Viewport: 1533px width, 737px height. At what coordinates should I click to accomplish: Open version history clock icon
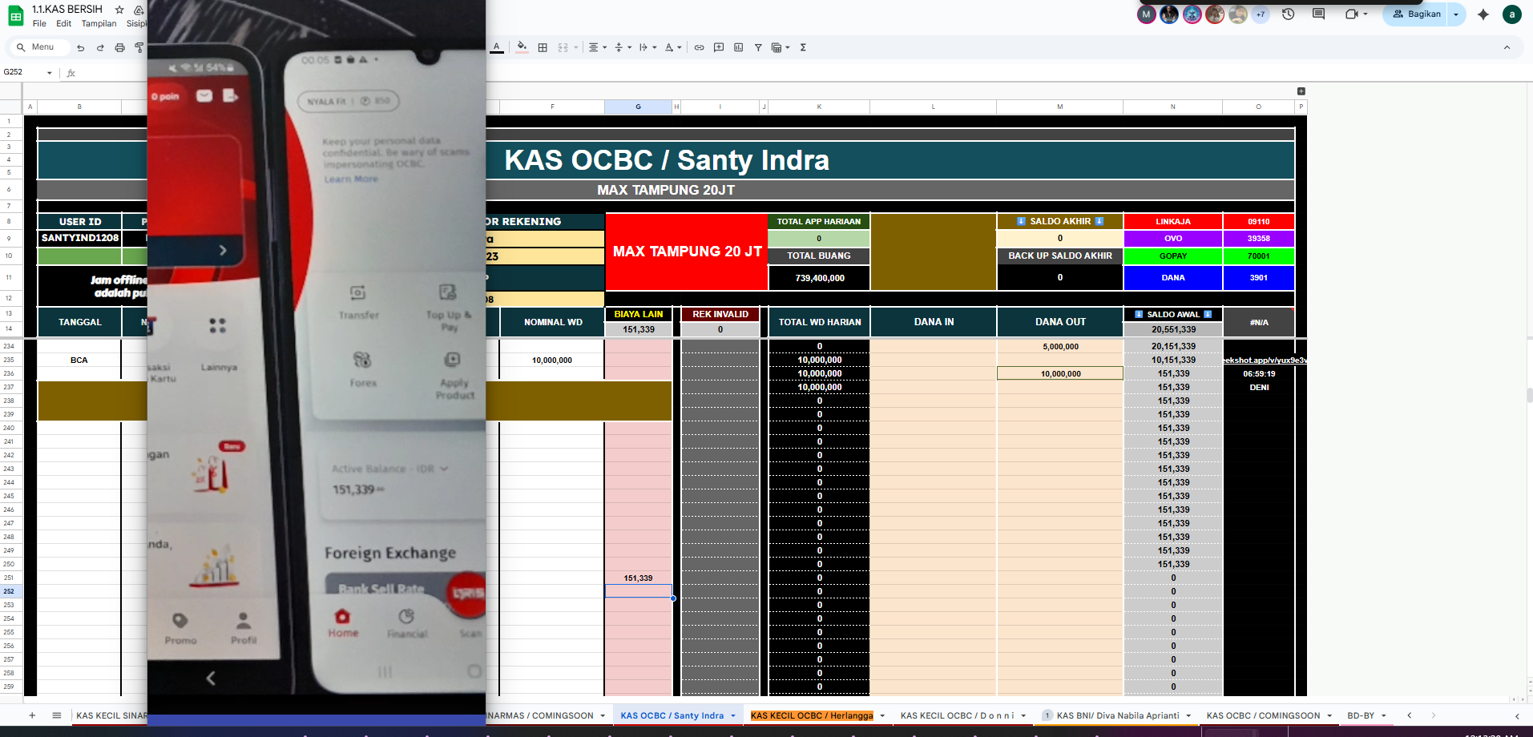[x=1289, y=14]
